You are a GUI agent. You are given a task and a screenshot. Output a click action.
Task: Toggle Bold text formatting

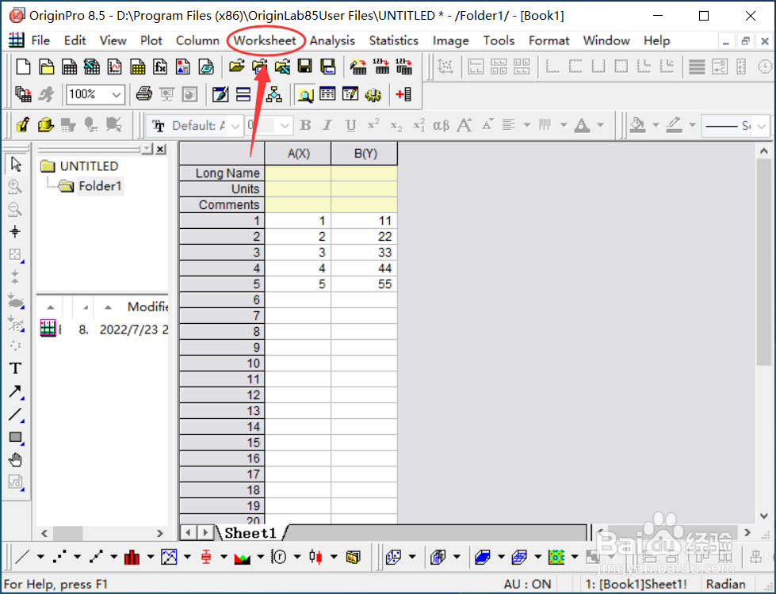tap(305, 126)
